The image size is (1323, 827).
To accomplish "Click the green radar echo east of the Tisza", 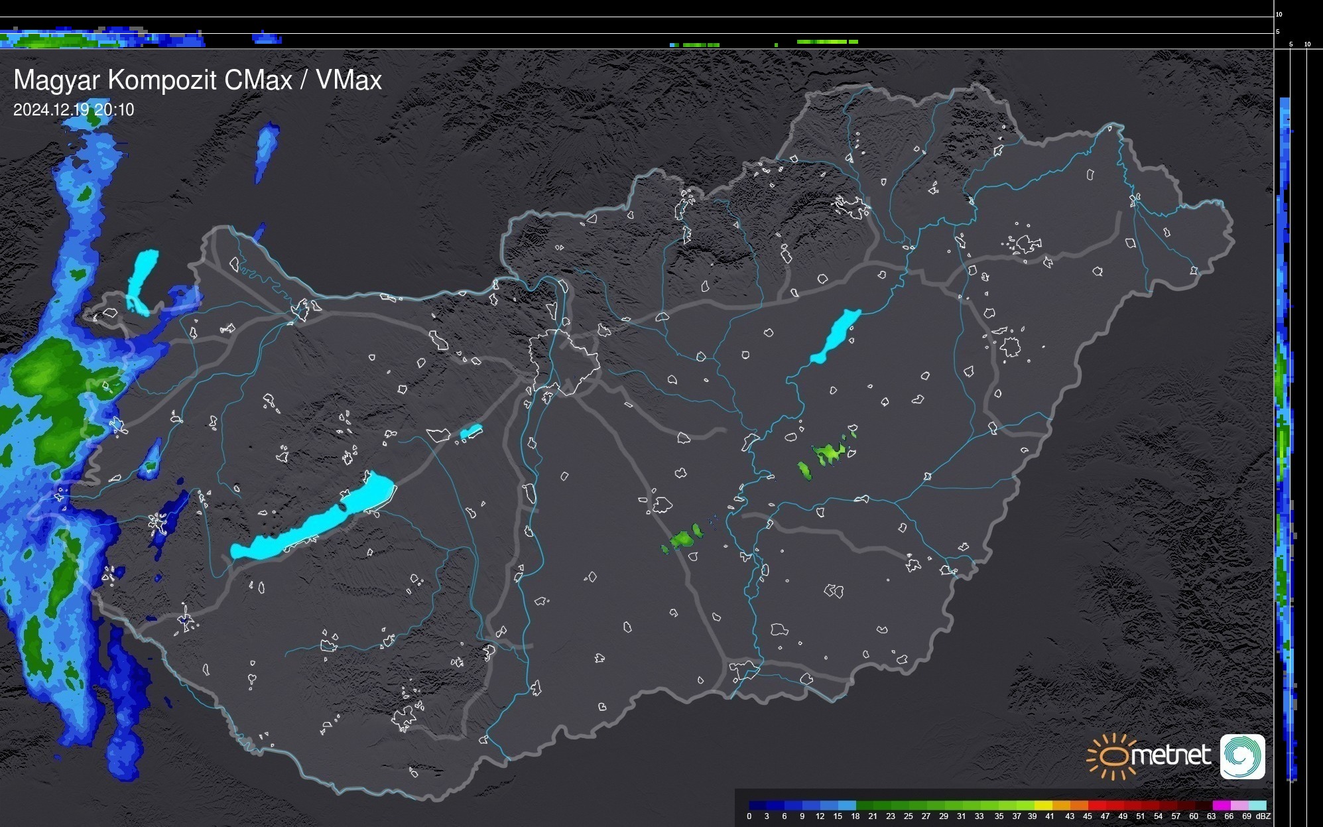I will (x=829, y=454).
